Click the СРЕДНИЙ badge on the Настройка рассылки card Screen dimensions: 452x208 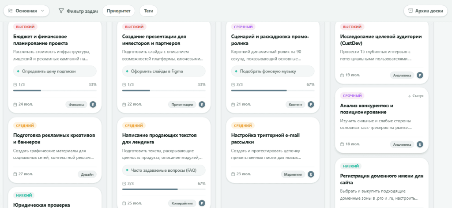click(243, 125)
